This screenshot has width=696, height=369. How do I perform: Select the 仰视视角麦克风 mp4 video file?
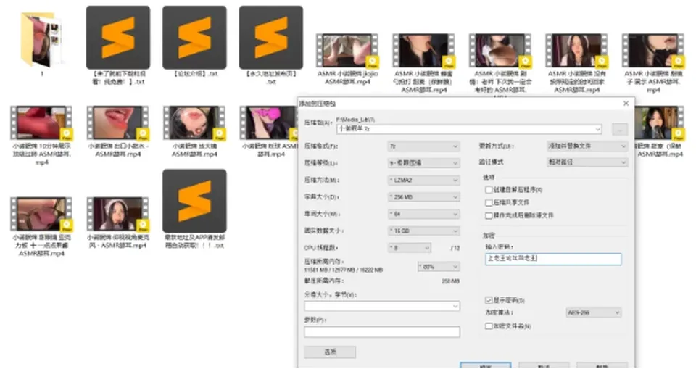[118, 223]
